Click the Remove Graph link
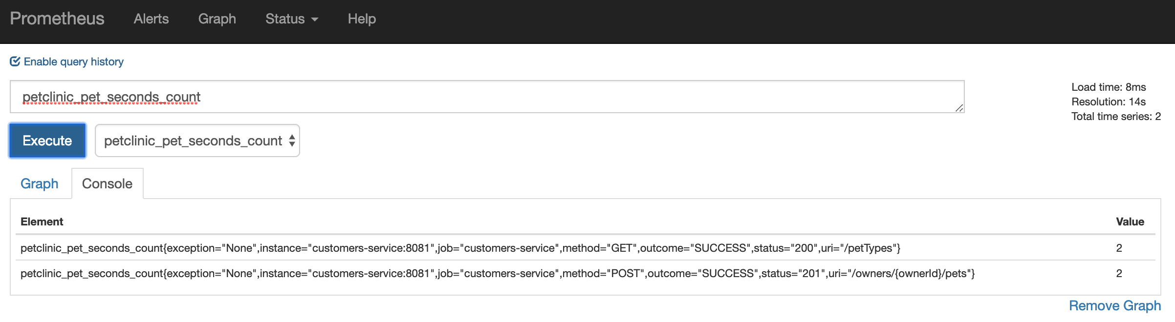The image size is (1175, 322). tap(1114, 306)
